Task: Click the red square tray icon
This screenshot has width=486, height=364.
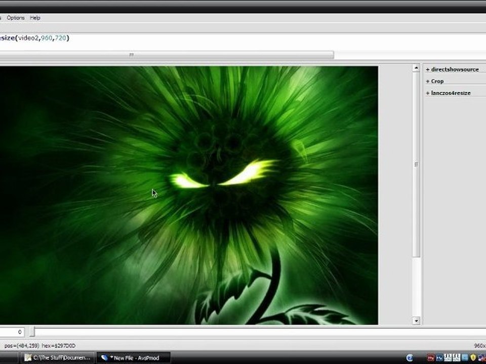Action: click(x=430, y=358)
